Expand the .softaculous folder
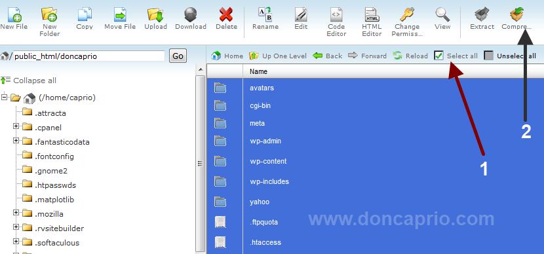 [x=16, y=241]
